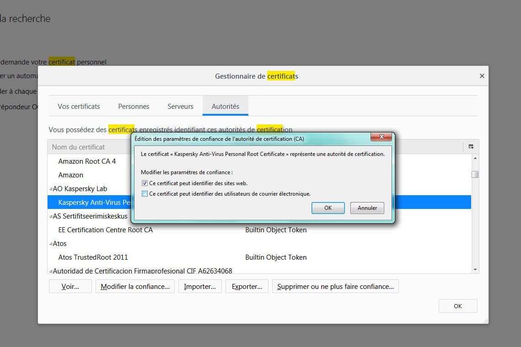Collapse the AS Sertifitseerimiskeskus group
Image resolution: width=521 pixels, height=347 pixels.
(51, 216)
